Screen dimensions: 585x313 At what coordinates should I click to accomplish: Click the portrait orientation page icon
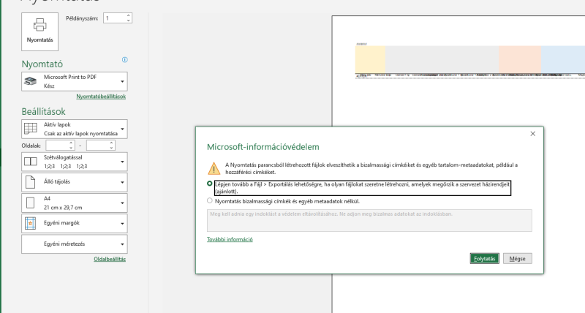pyautogui.click(x=31, y=182)
